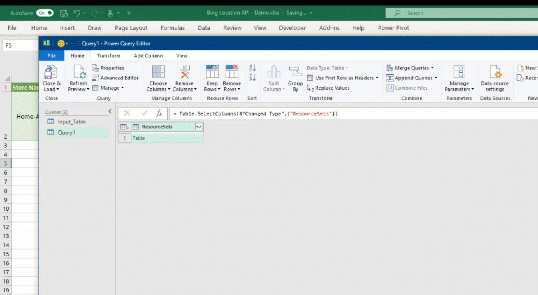This screenshot has width=538, height=295.
Task: Click the Touch/Mouse mode icon
Action: coord(110,13)
